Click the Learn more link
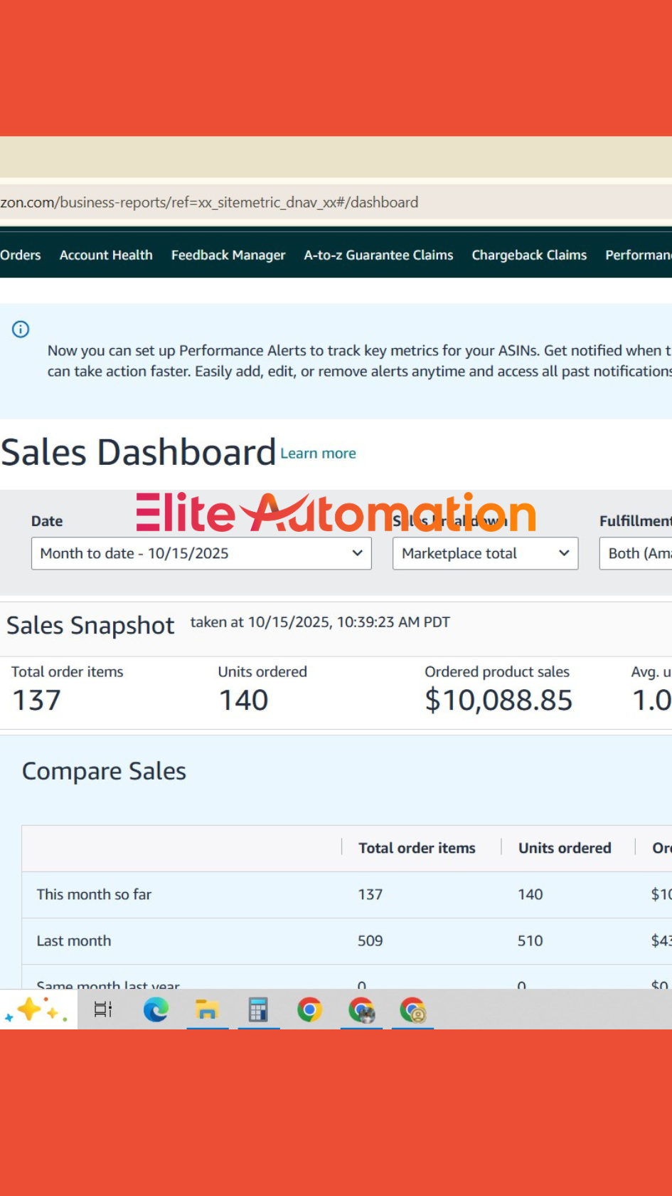This screenshot has width=672, height=1196. coord(318,453)
